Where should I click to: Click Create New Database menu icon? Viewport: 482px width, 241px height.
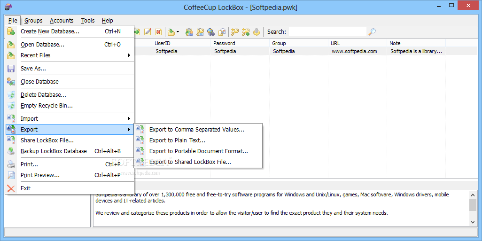pos(11,31)
